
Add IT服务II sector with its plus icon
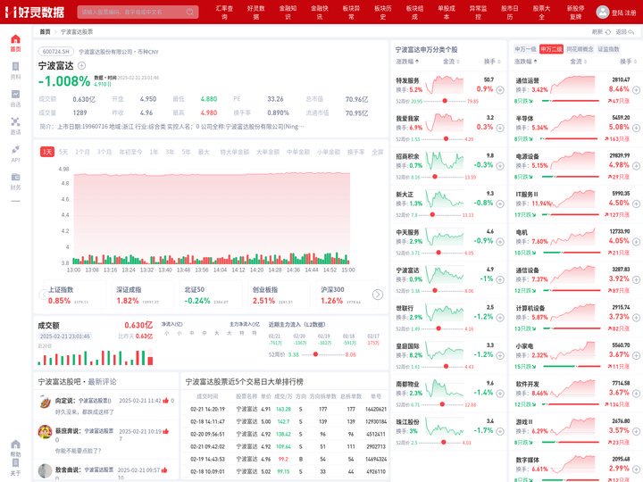(636, 204)
